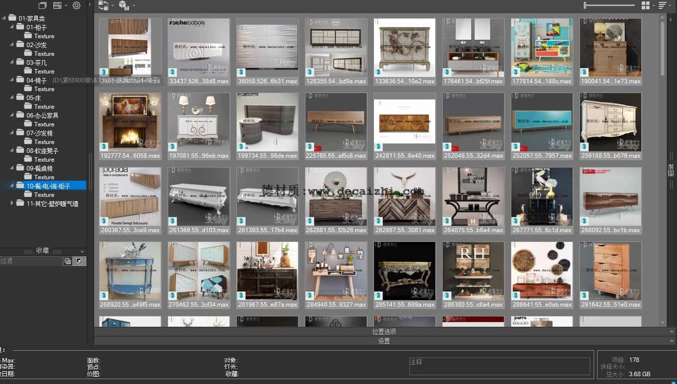677x384 pixels.
Task: Click the file swap arrows toolbar icon
Action: point(103,5)
